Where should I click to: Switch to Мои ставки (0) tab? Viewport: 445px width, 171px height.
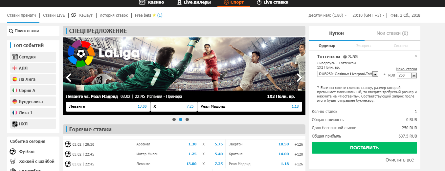click(392, 33)
